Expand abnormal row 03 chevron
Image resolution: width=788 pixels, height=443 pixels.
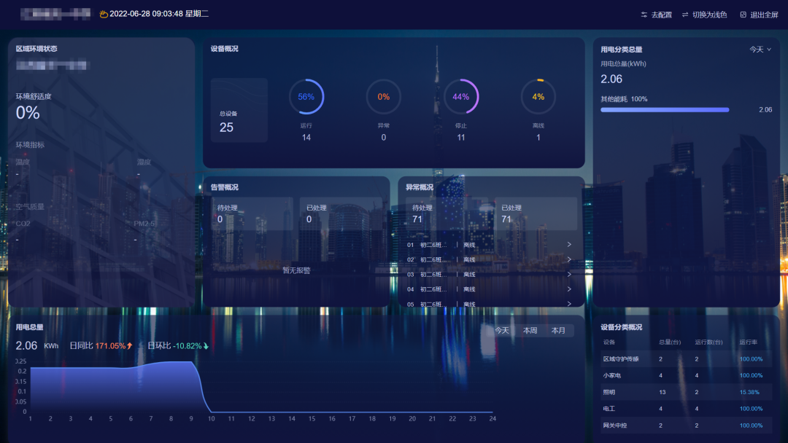[569, 275]
